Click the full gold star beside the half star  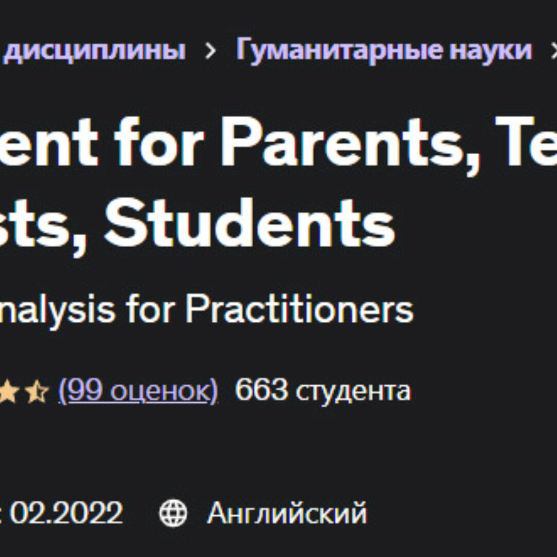pyautogui.click(x=11, y=392)
